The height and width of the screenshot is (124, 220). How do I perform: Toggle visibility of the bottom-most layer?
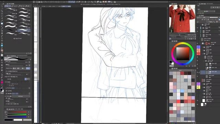pyautogui.click(x=198, y=104)
